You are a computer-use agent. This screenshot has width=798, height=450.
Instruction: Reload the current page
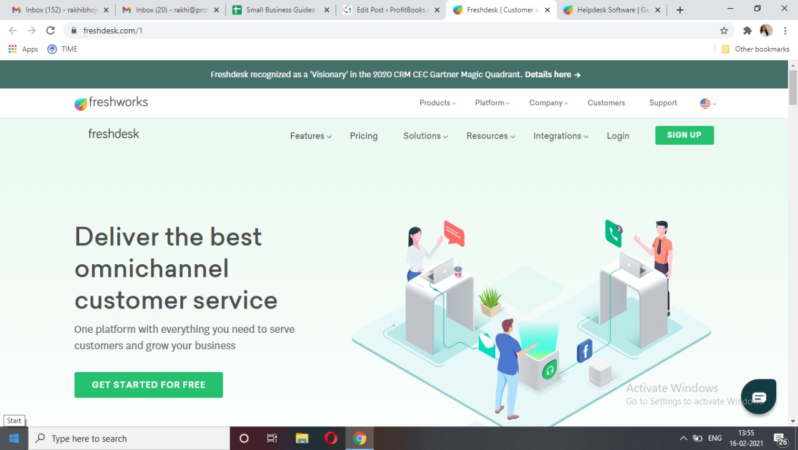click(50, 30)
